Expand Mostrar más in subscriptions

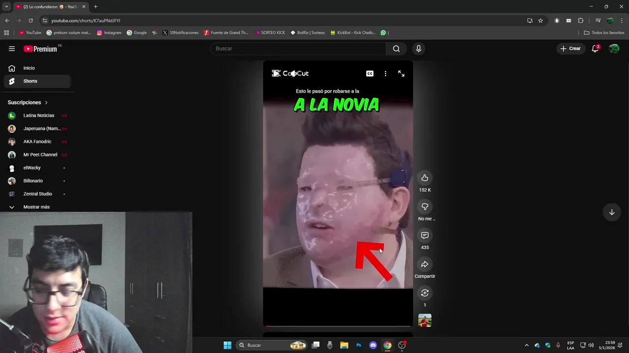click(37, 207)
